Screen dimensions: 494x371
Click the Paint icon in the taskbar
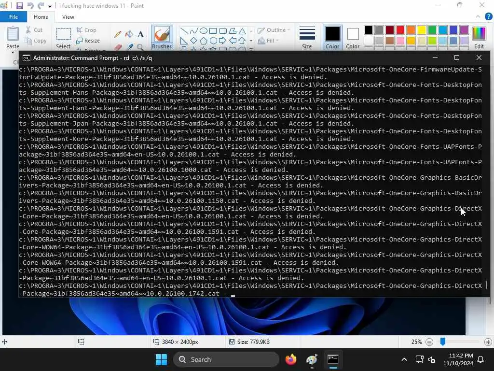(312, 359)
